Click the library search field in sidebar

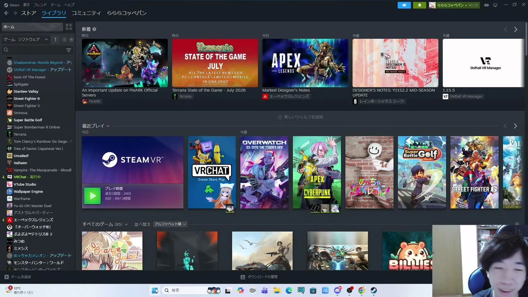coord(33,50)
